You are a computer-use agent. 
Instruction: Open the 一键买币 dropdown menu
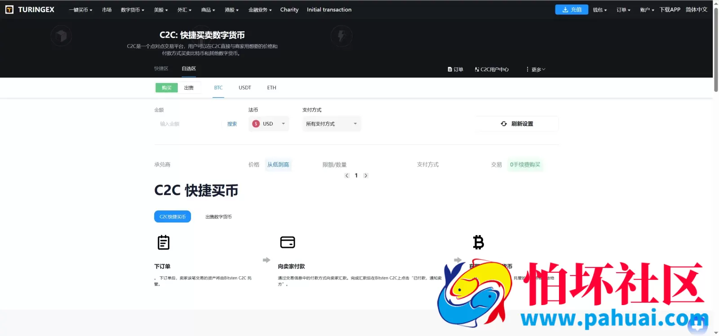[x=80, y=10]
